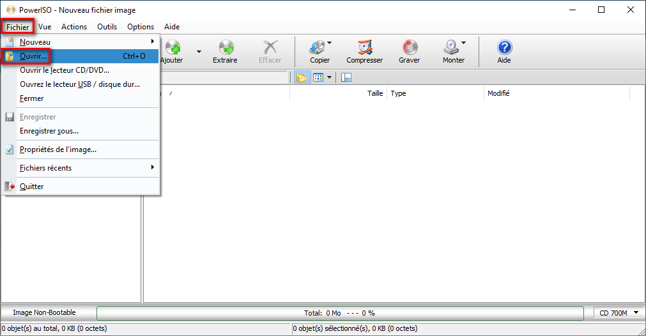The height and width of the screenshot is (336, 646).
Task: Click the path address input field
Action: tap(225, 77)
